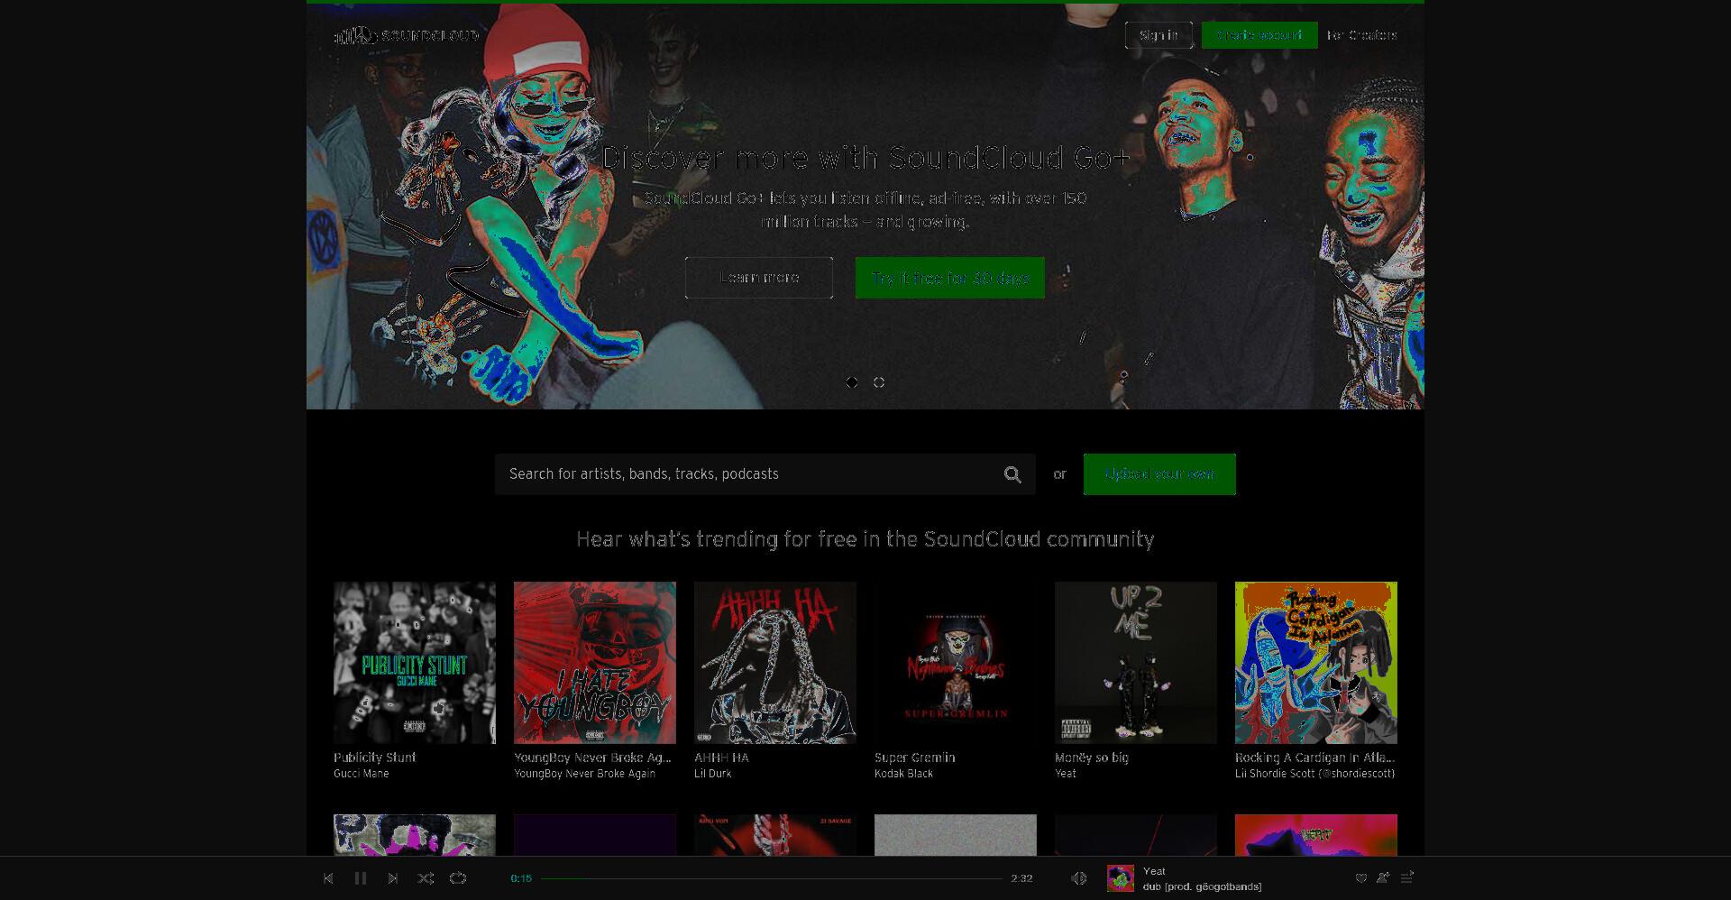Viewport: 1731px width, 900px height.
Task: Open AHHH HA album artwork
Action: coord(775,663)
